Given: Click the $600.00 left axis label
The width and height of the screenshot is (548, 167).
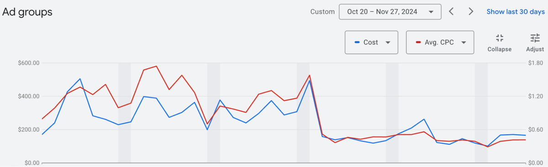Looking at the screenshot, I should click(x=27, y=63).
